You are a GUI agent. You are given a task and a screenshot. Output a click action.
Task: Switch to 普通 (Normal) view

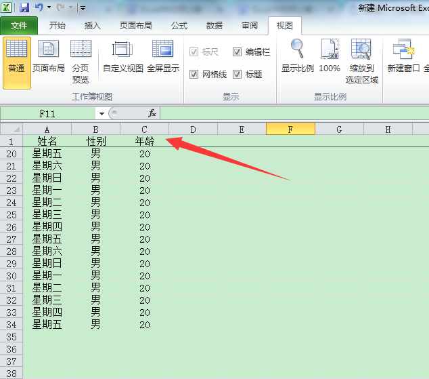pos(17,63)
